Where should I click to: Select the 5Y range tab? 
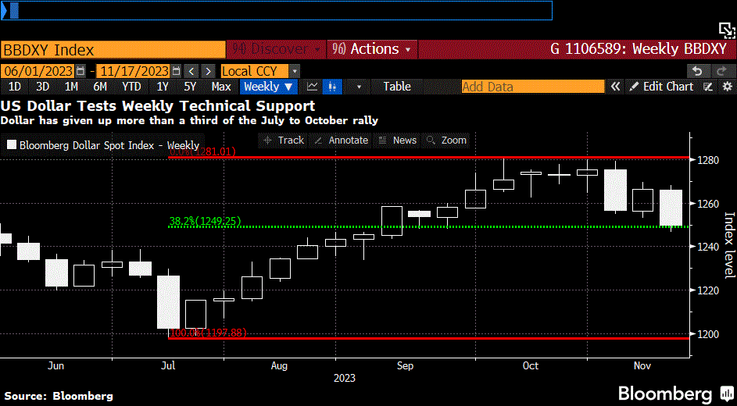(x=190, y=87)
